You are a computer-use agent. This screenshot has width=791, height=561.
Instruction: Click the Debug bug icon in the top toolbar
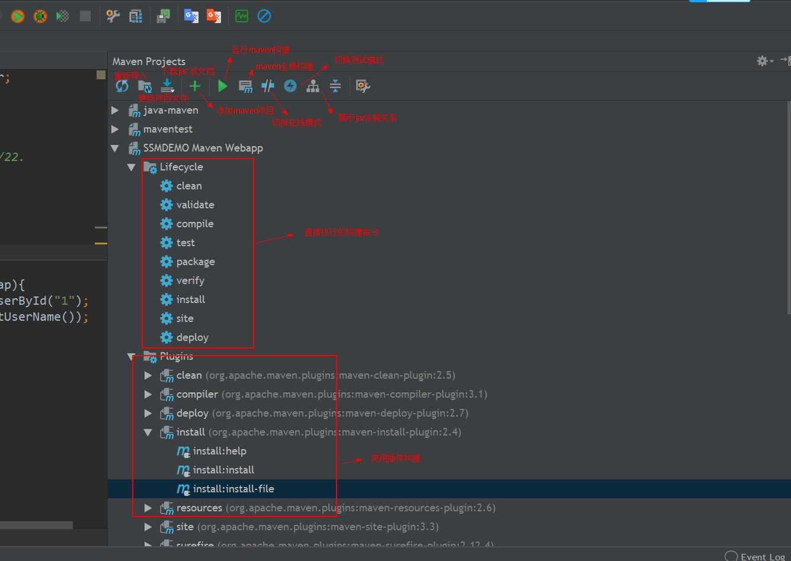click(x=40, y=17)
